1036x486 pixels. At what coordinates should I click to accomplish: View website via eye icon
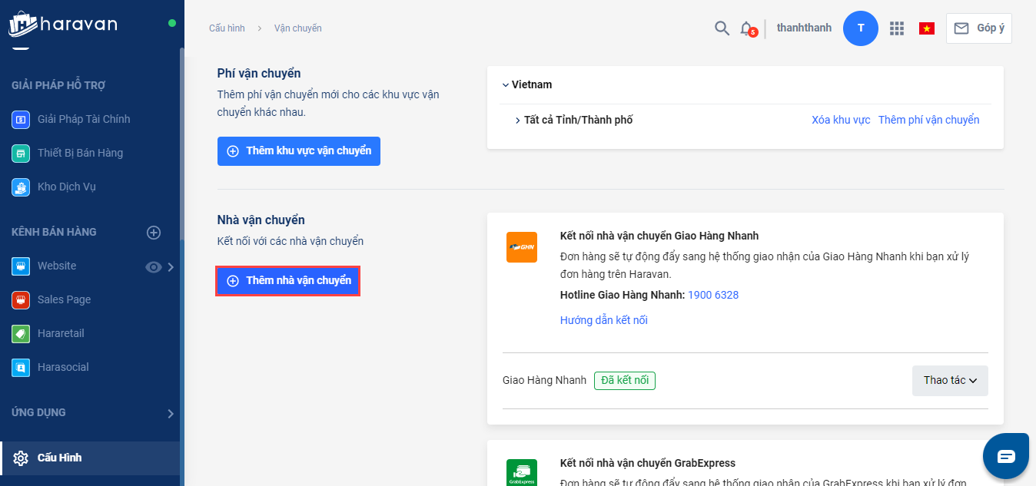coord(154,266)
